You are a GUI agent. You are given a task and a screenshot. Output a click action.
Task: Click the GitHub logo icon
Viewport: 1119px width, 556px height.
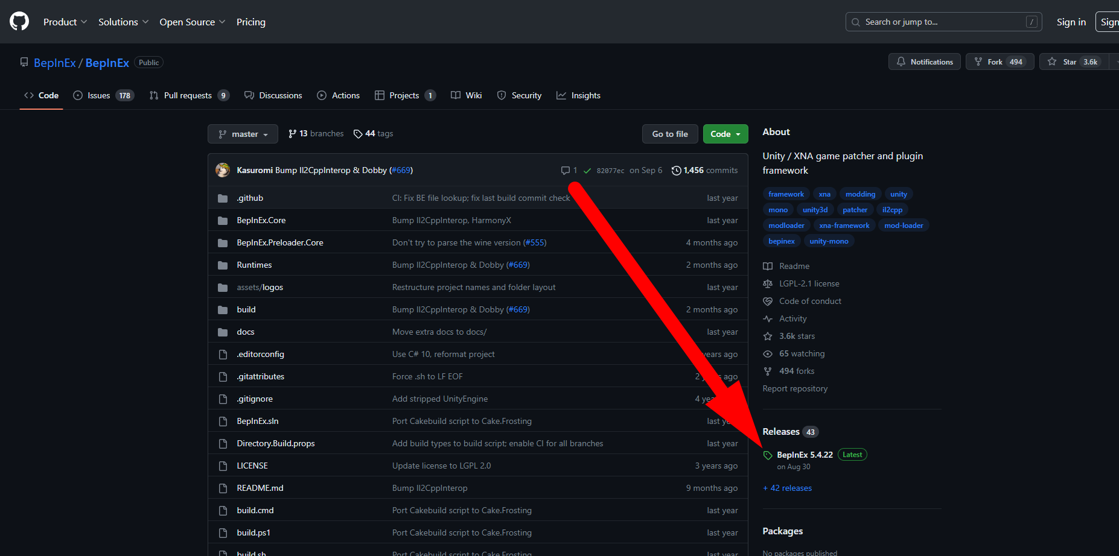pyautogui.click(x=19, y=22)
